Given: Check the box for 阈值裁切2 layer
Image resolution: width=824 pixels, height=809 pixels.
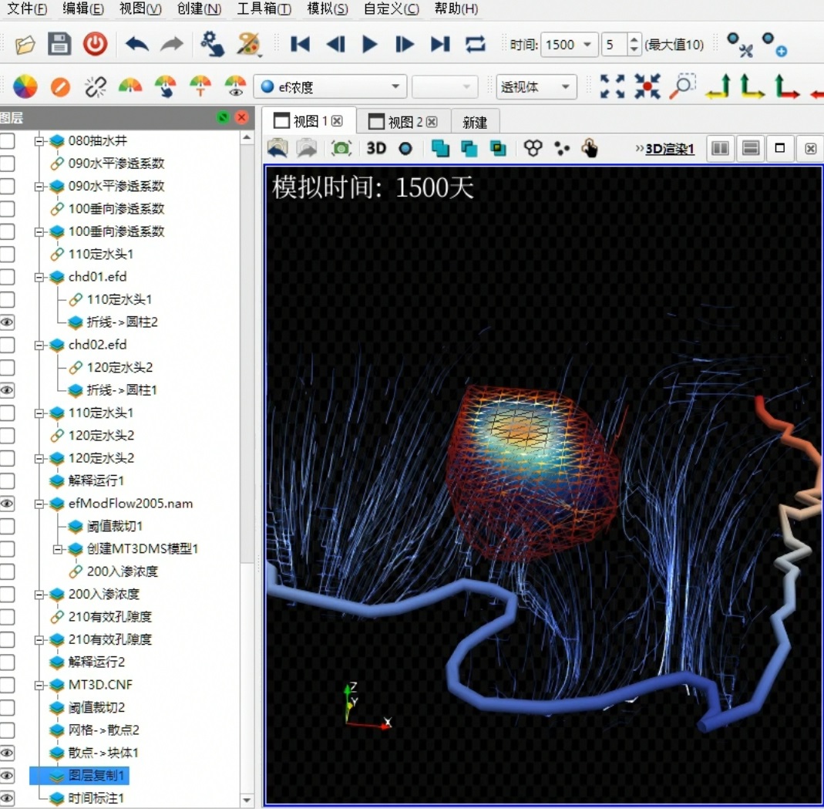Looking at the screenshot, I should click(x=7, y=707).
